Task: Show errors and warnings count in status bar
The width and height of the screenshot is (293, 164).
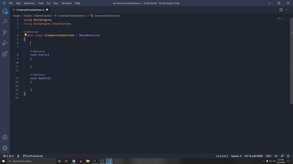Action: [8, 156]
